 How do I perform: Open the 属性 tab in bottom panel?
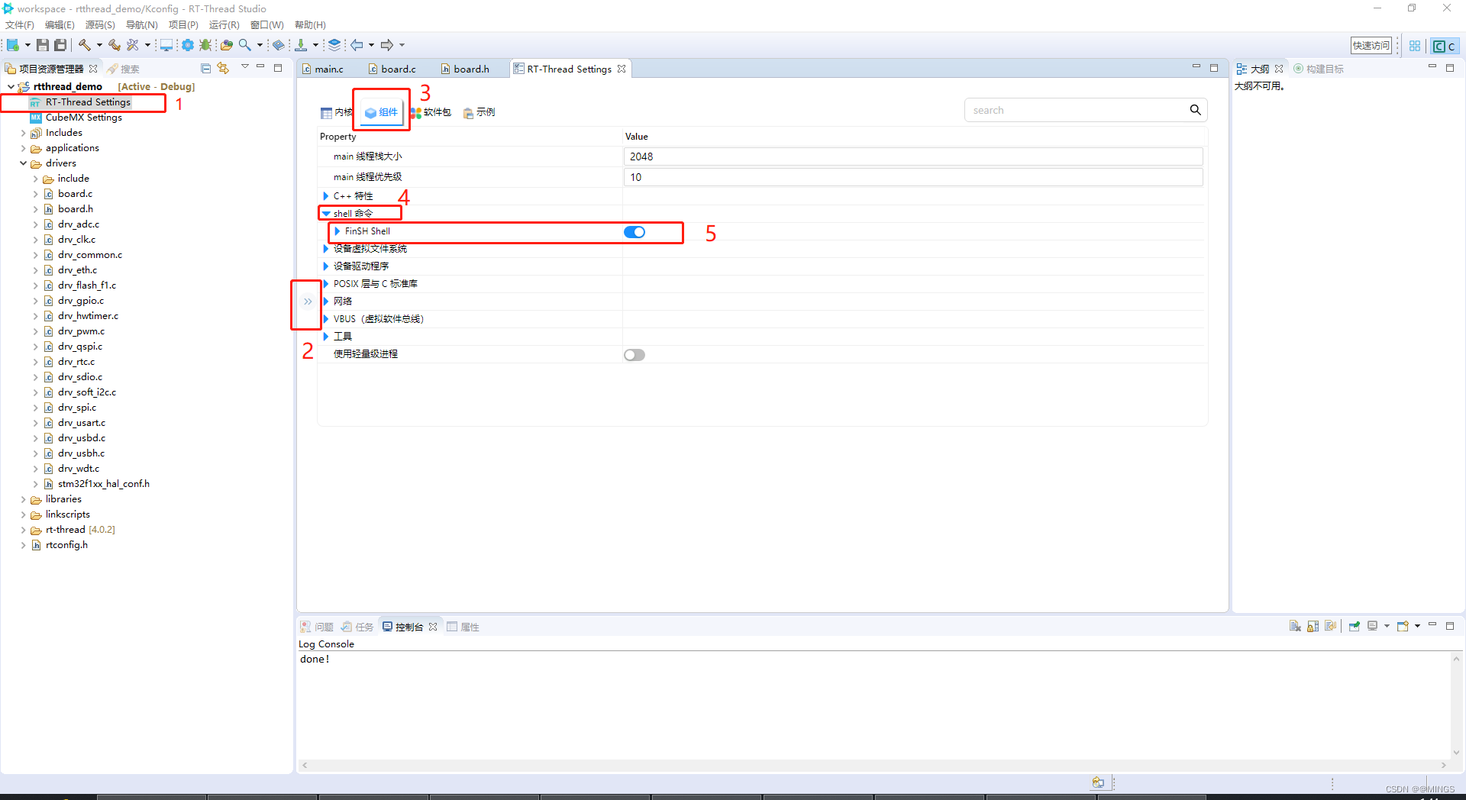coord(463,627)
